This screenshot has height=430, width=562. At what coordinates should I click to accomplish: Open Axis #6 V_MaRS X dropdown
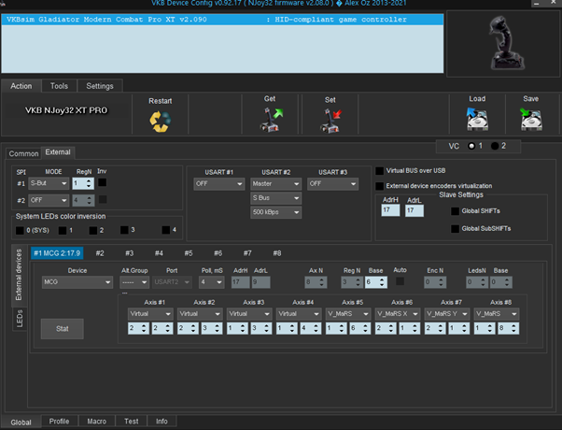[x=398, y=314]
